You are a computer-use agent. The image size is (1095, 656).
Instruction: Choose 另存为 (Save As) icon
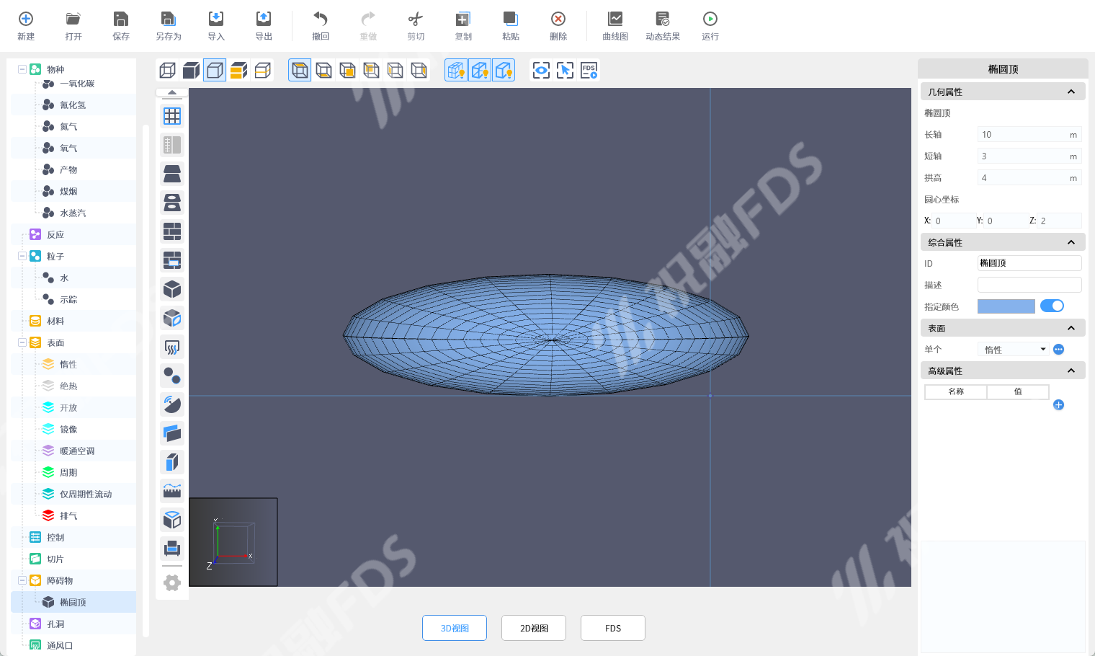pyautogui.click(x=169, y=19)
